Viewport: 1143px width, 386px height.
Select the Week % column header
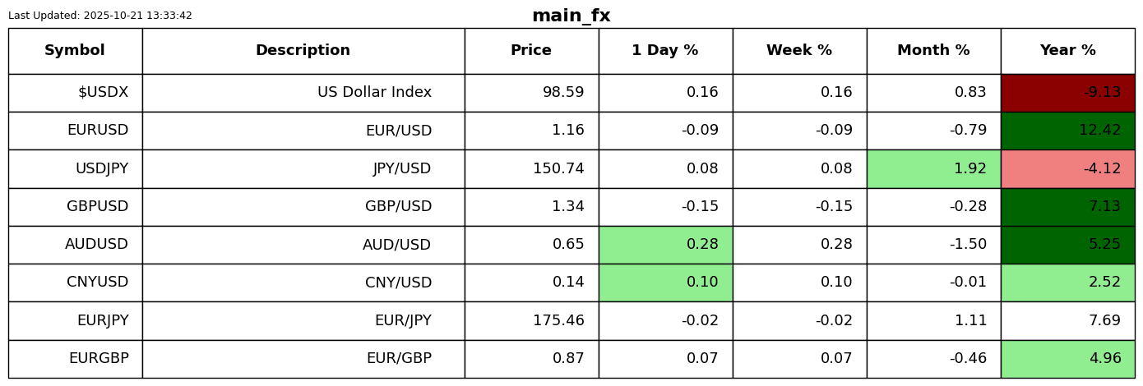(x=799, y=51)
